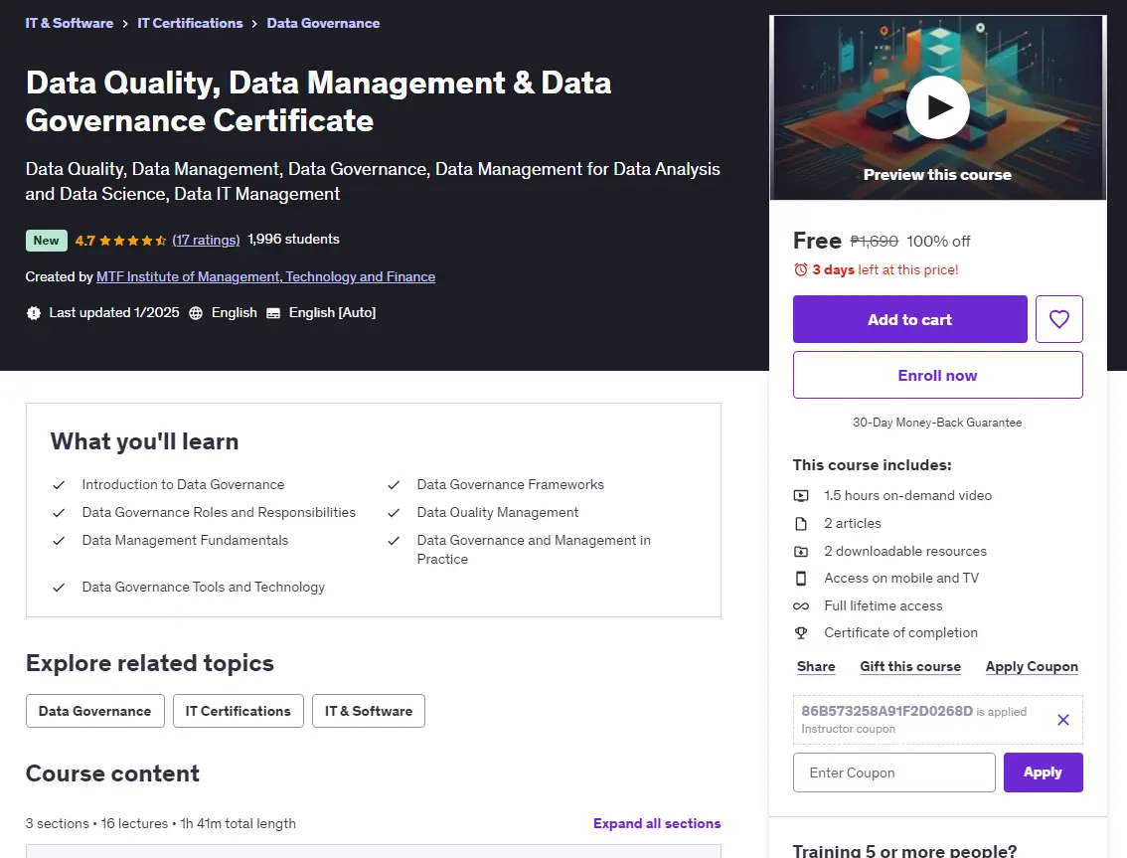The width and height of the screenshot is (1127, 858).
Task: Click the Enroll now button
Action: click(937, 375)
